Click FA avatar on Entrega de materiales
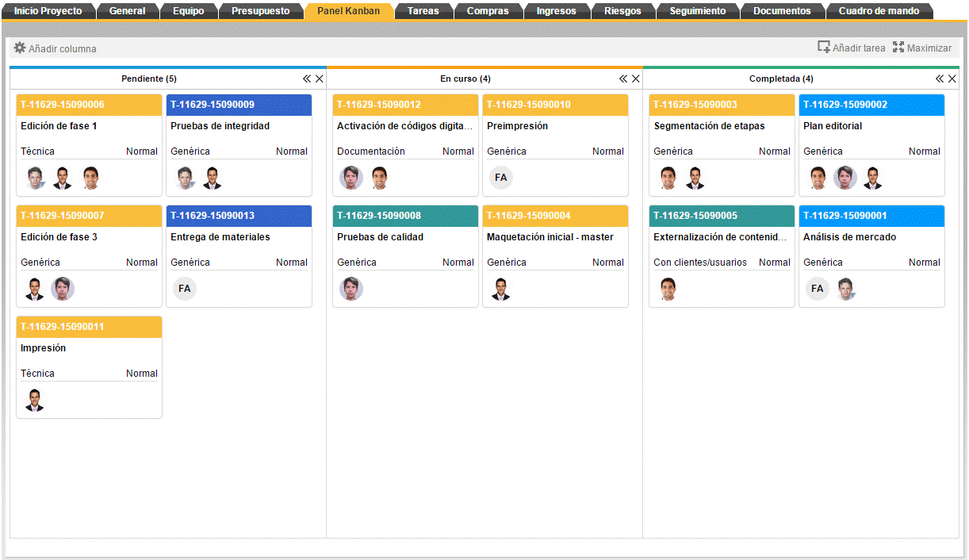The width and height of the screenshot is (969, 560). click(185, 289)
